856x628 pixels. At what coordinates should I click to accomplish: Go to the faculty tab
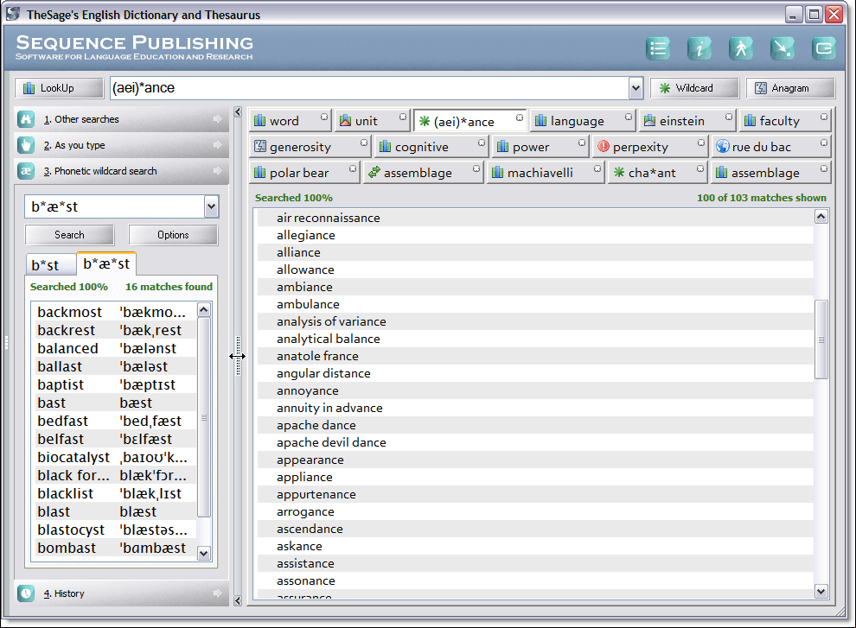point(785,121)
